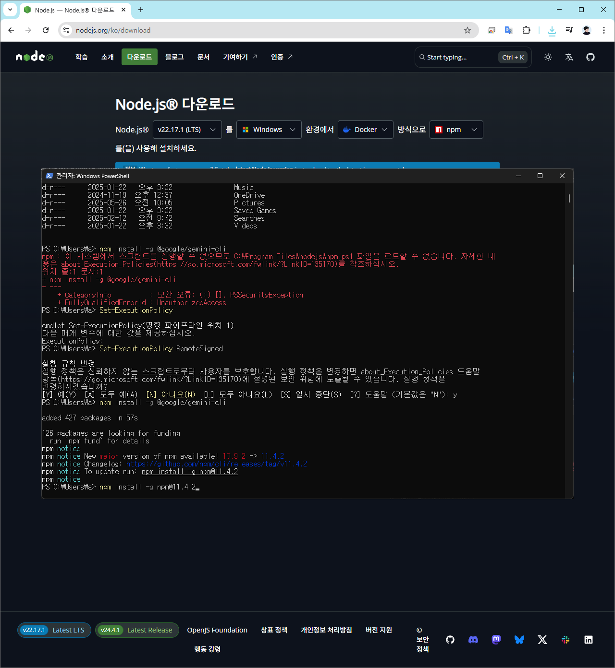This screenshot has height=668, width=615.
Task: Expand the v22.17.1 (LTS) version dropdown
Action: coord(187,130)
